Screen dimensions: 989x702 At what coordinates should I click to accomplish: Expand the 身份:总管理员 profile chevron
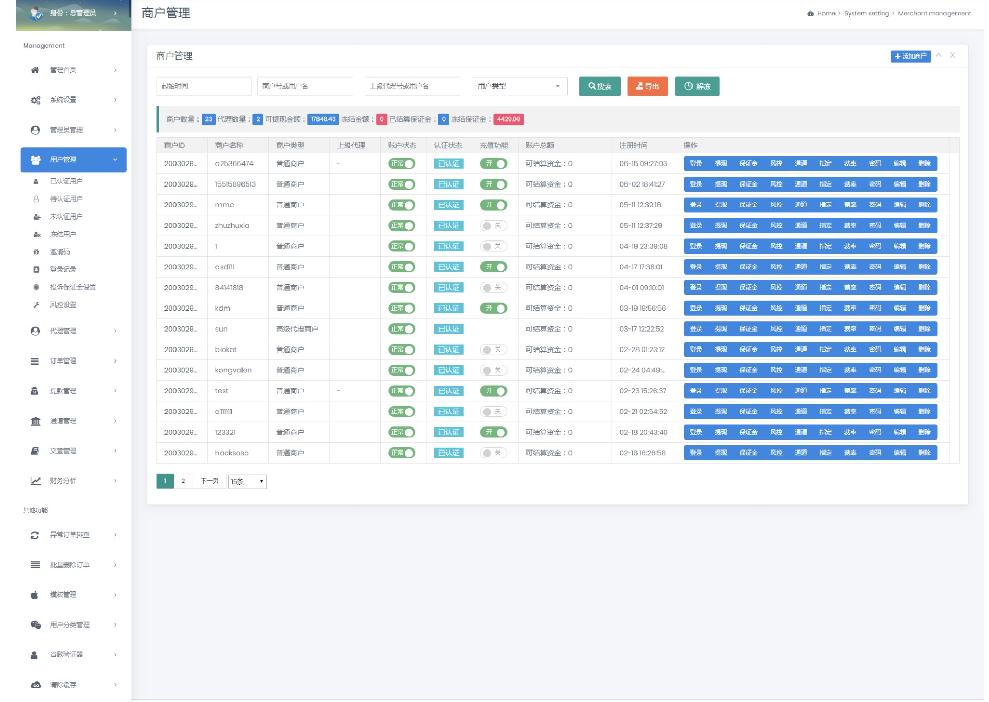pyautogui.click(x=115, y=13)
